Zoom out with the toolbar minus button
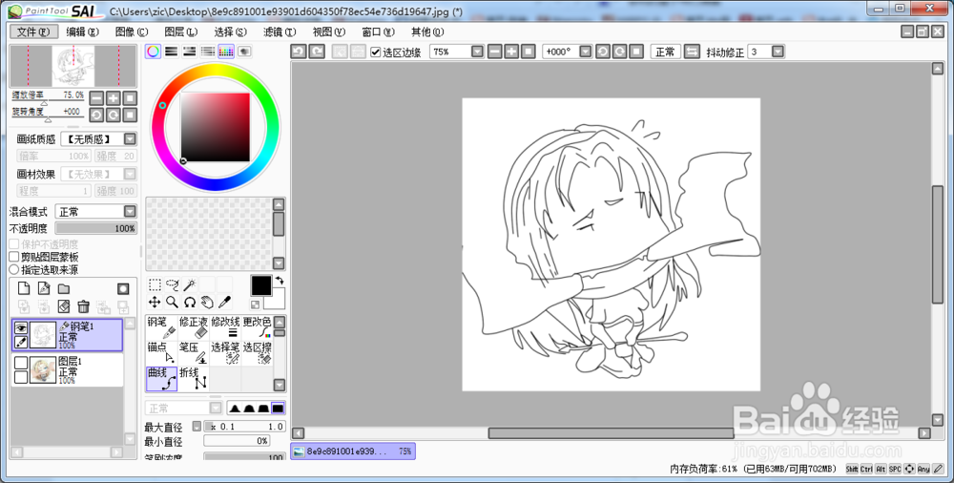954x483 pixels. pyautogui.click(x=494, y=52)
